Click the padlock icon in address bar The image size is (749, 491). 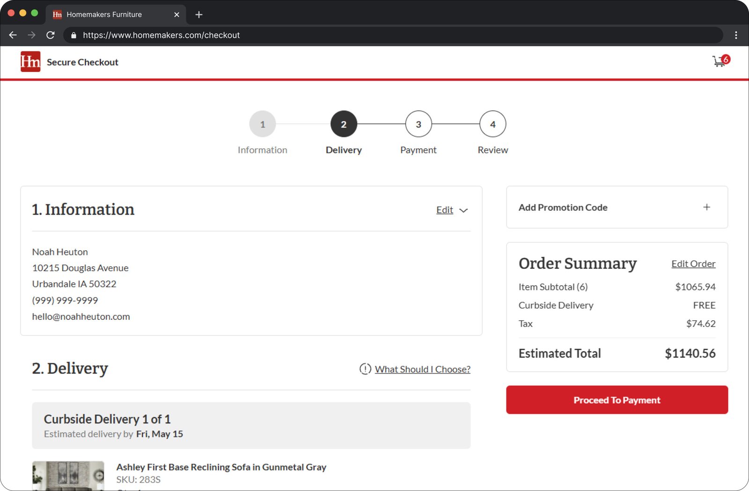(73, 35)
